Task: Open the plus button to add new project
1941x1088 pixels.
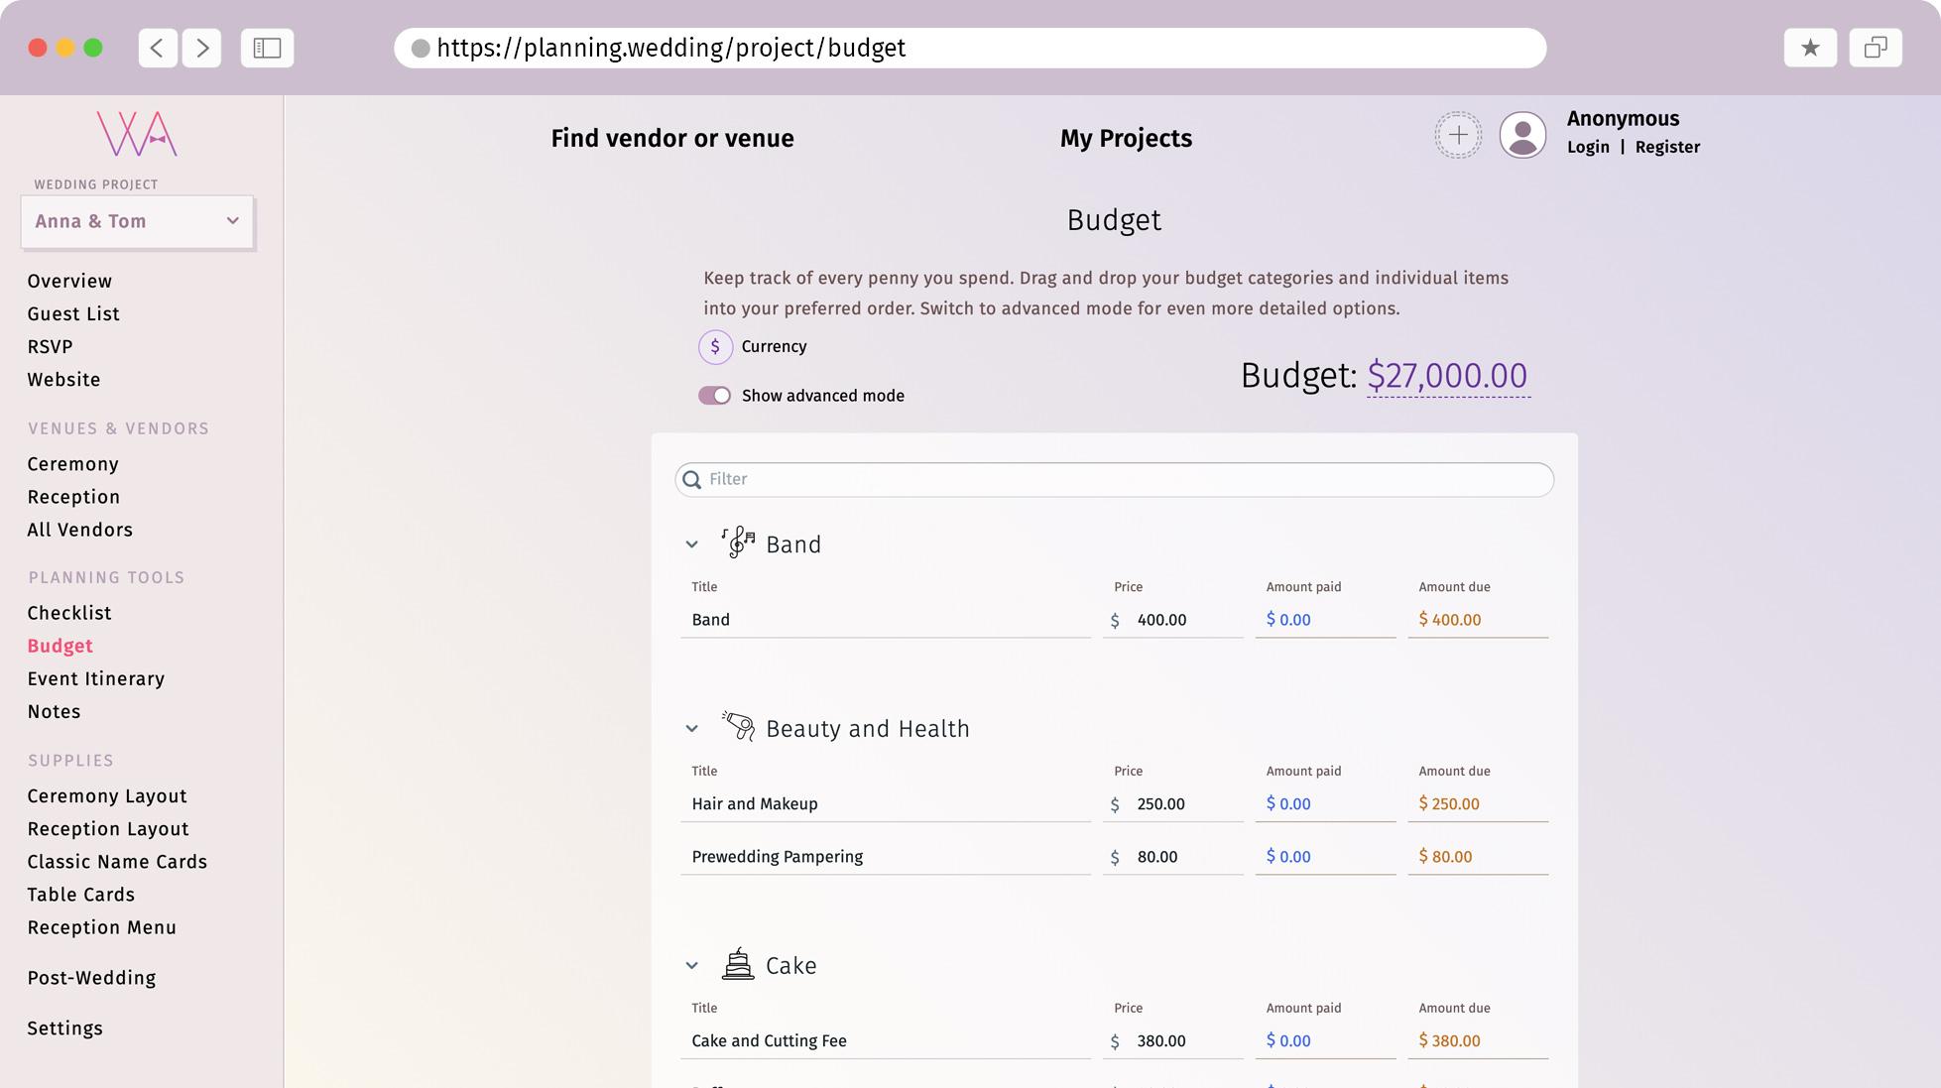Action: 1457,134
